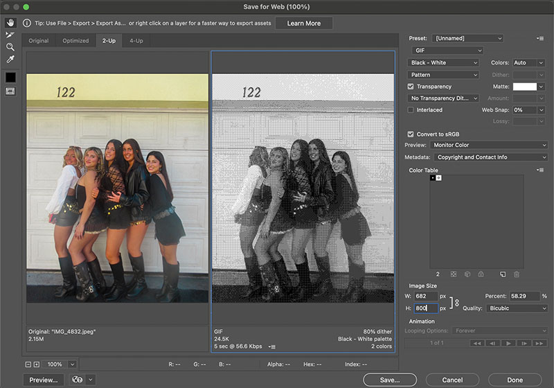Click the black eyedropper color swatch
Screen dimensions: 554x388
click(x=10, y=77)
